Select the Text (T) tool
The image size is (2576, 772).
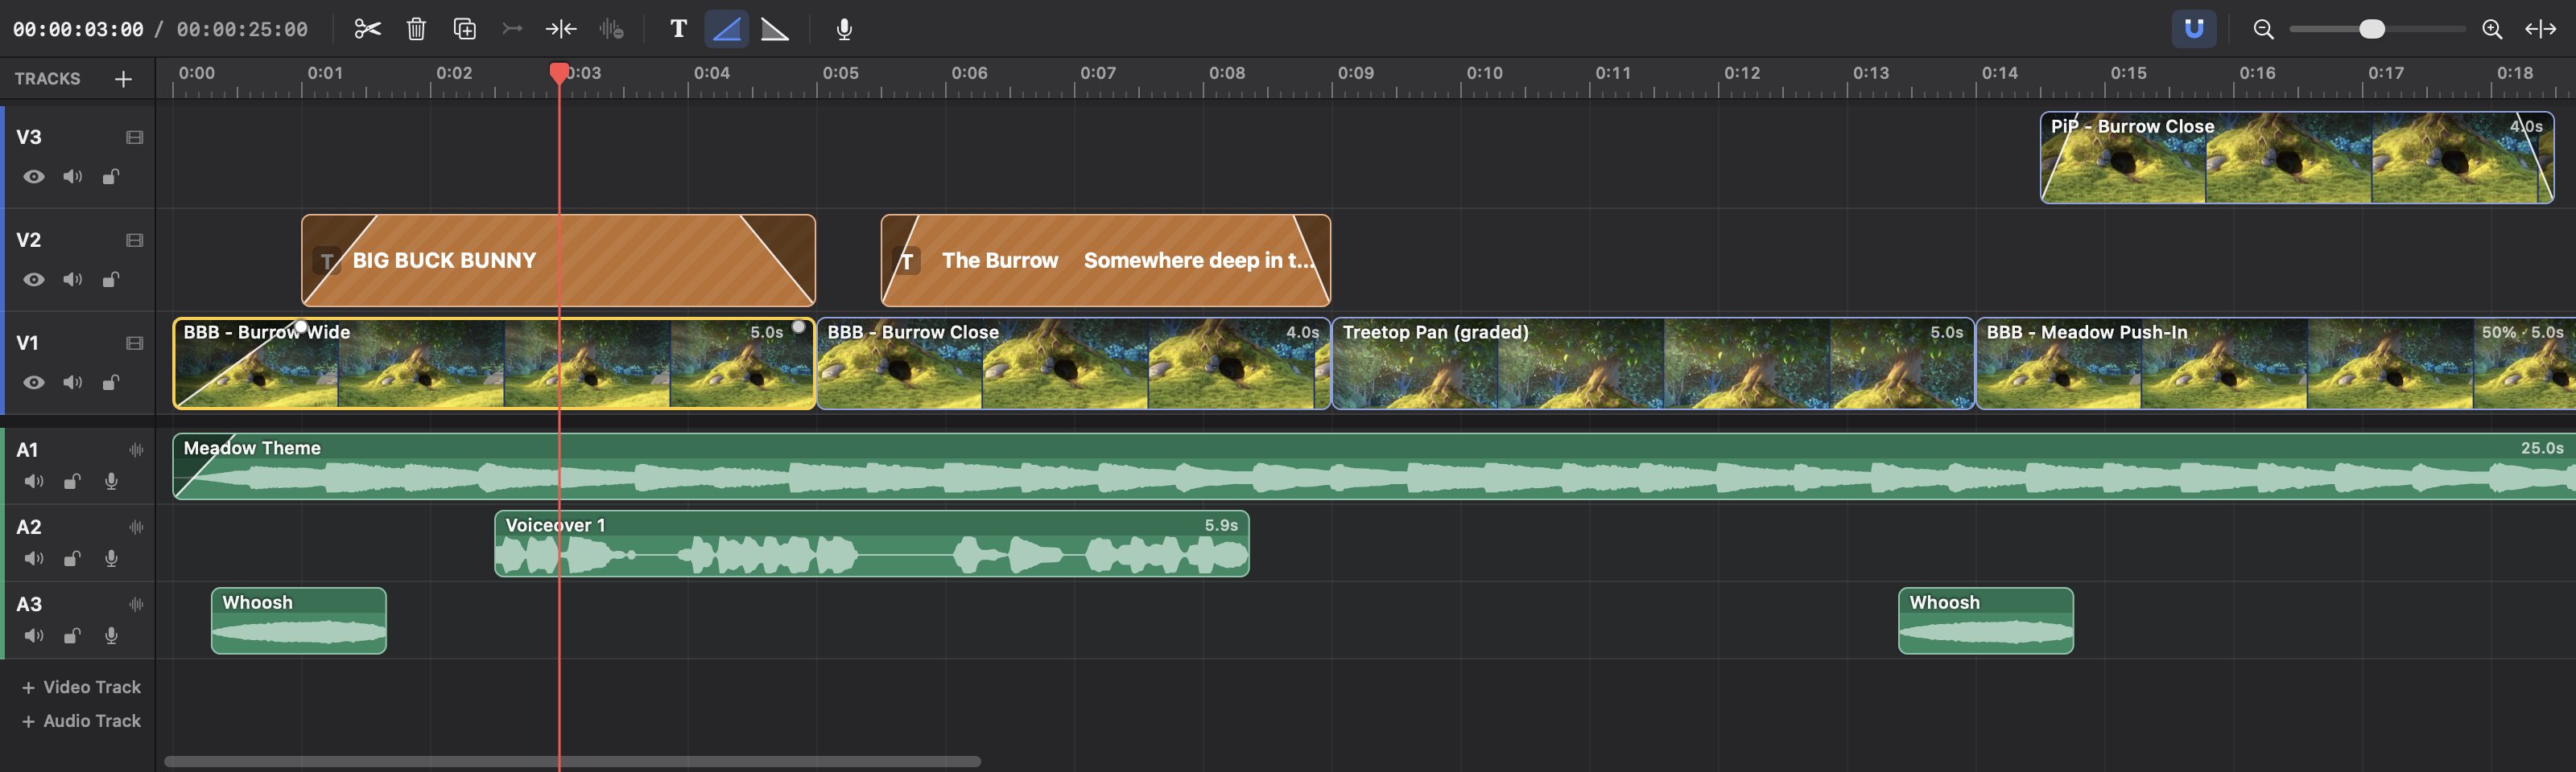coord(678,29)
